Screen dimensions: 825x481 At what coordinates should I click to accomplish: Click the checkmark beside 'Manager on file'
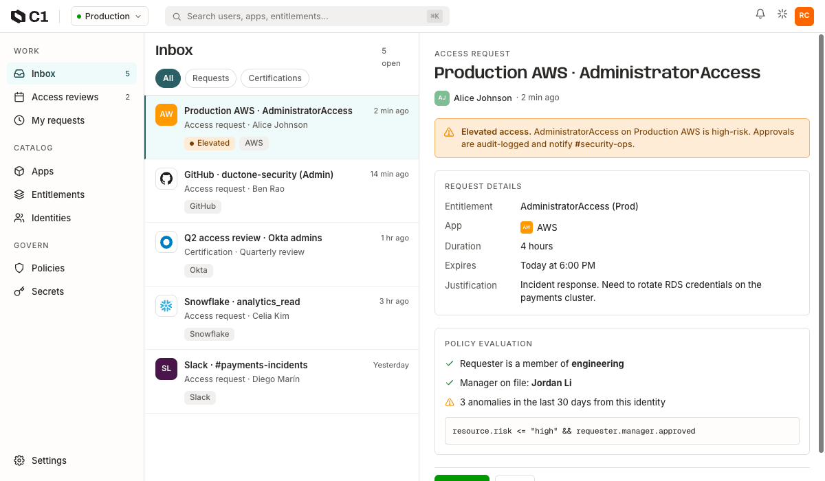[x=450, y=383]
